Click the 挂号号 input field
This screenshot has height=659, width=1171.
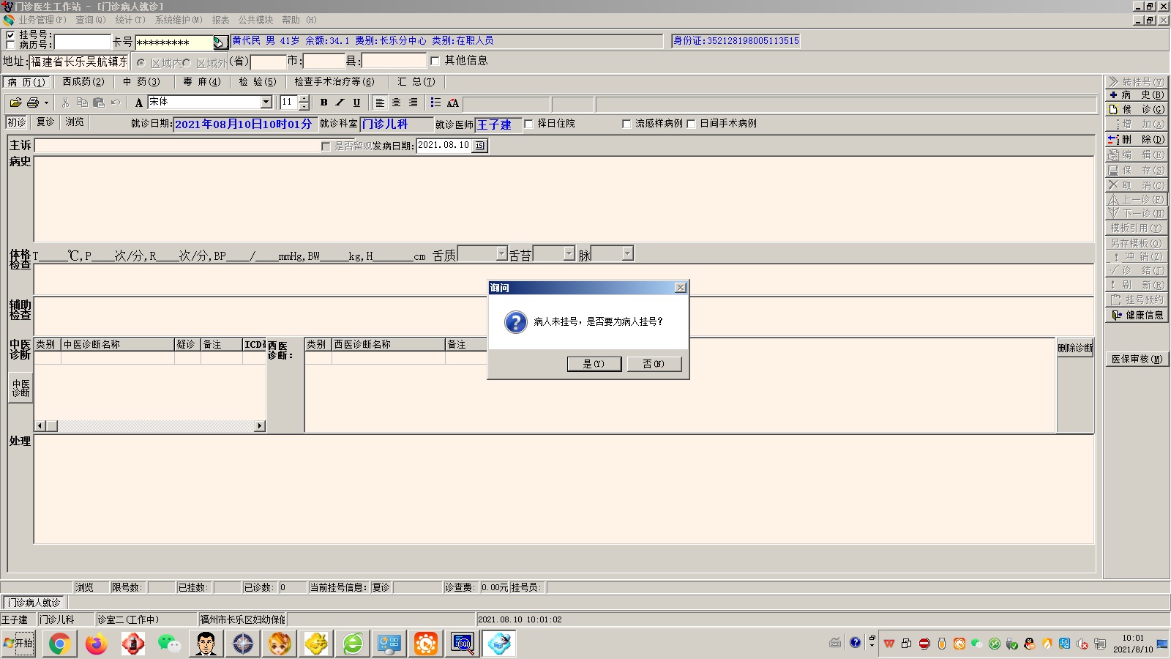click(82, 42)
